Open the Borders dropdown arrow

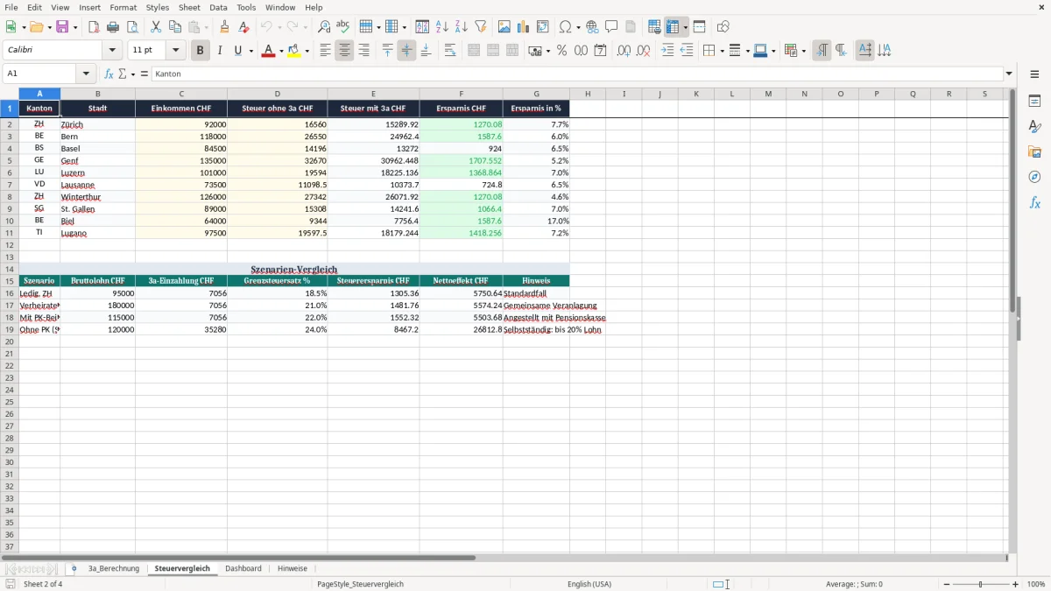tap(721, 51)
